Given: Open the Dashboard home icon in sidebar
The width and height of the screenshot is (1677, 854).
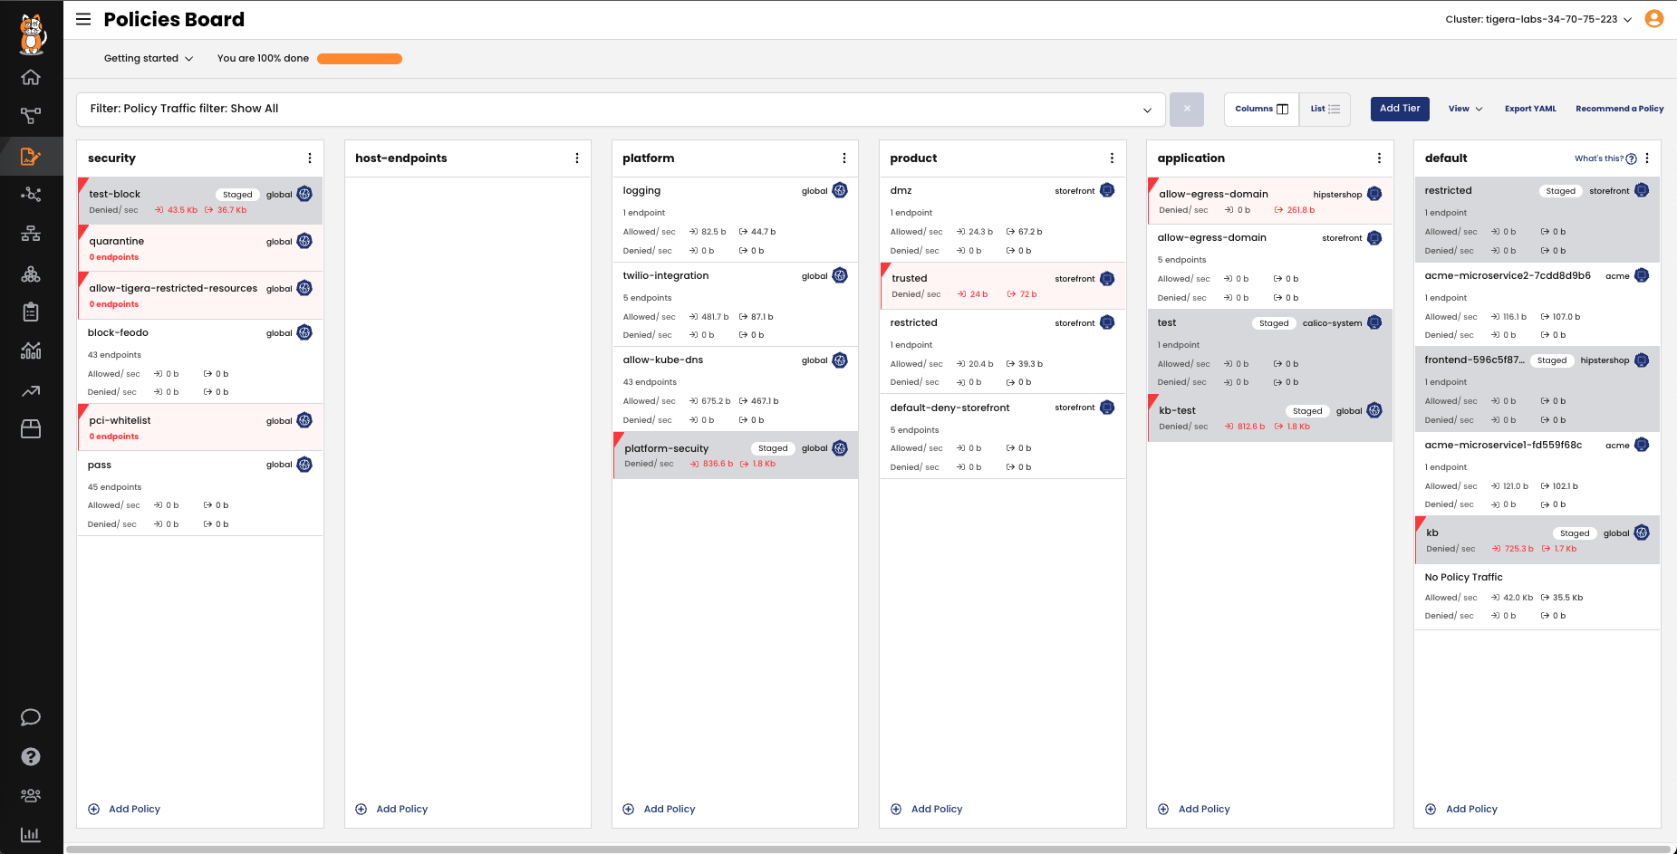Looking at the screenshot, I should click(31, 77).
